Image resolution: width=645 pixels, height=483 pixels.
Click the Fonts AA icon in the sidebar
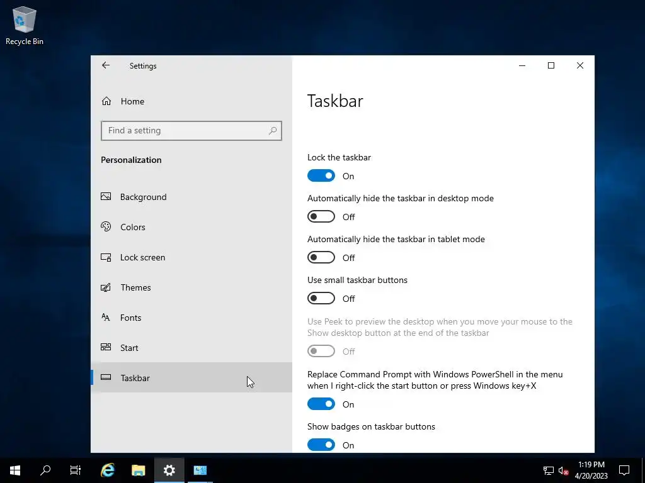106,317
